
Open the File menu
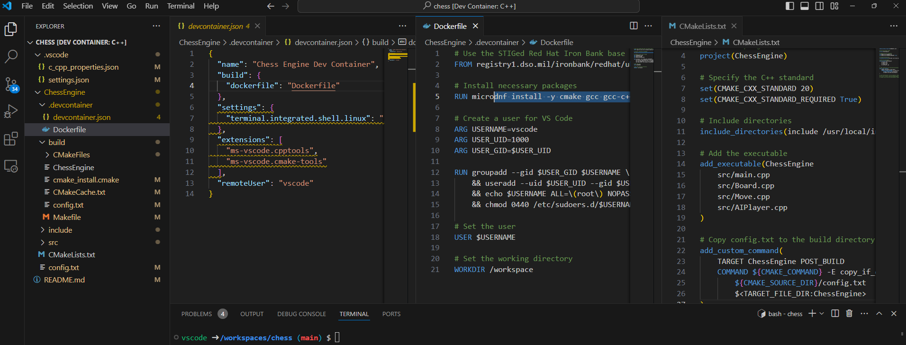27,6
